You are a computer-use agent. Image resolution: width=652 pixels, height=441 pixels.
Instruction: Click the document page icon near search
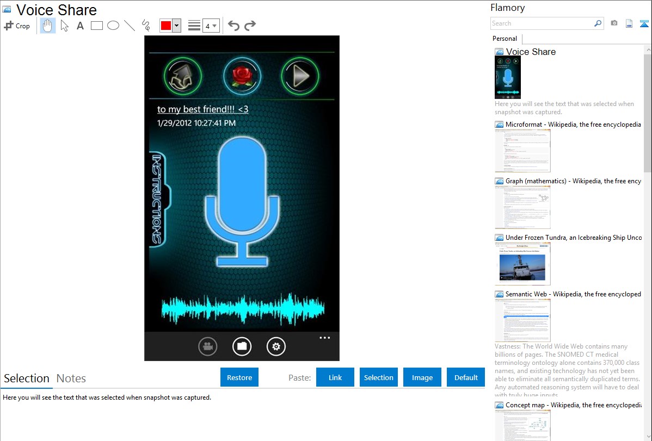[x=629, y=24]
